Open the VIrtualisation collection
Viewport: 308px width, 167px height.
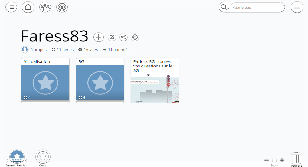pyautogui.click(x=45, y=80)
